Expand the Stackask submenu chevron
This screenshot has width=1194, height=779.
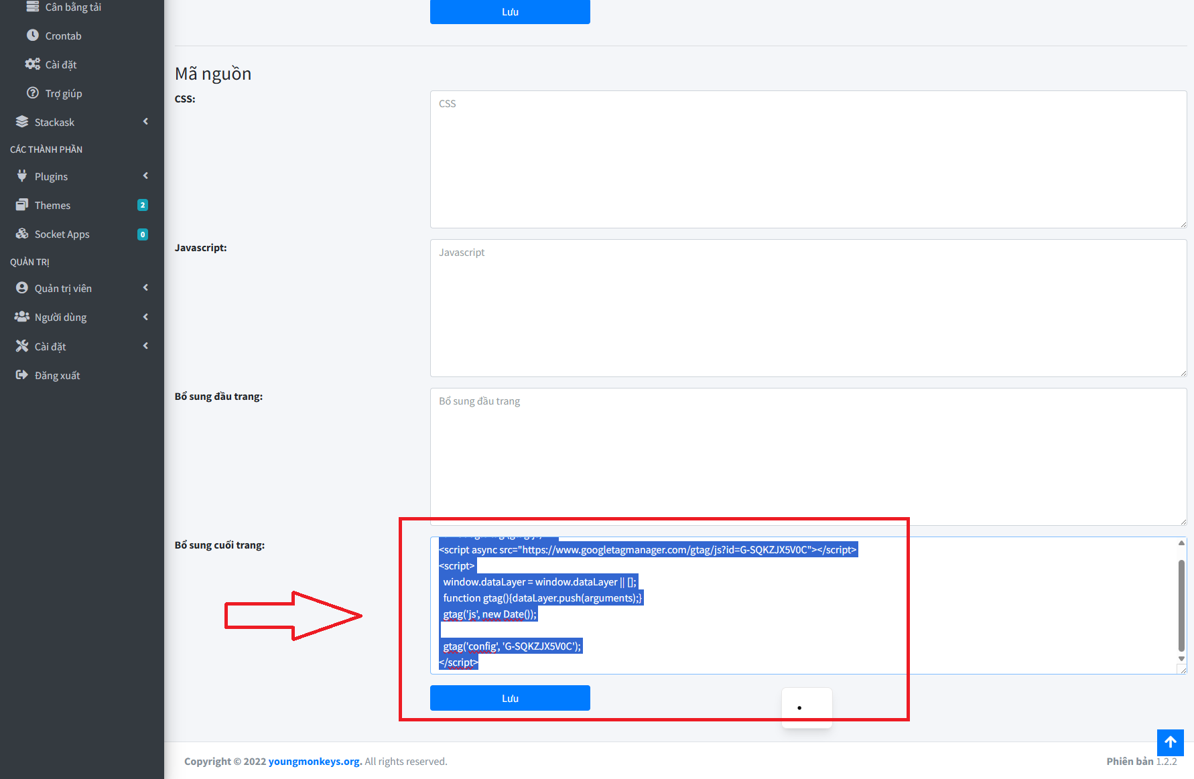[145, 121]
